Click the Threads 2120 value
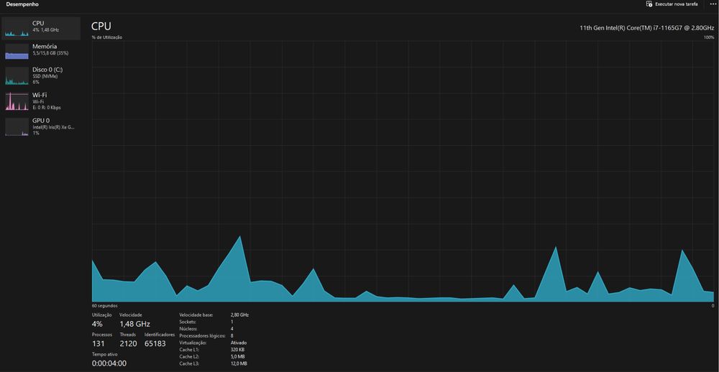719x372 pixels. click(x=128, y=343)
